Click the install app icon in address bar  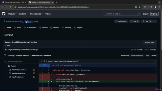click(x=136, y=7)
